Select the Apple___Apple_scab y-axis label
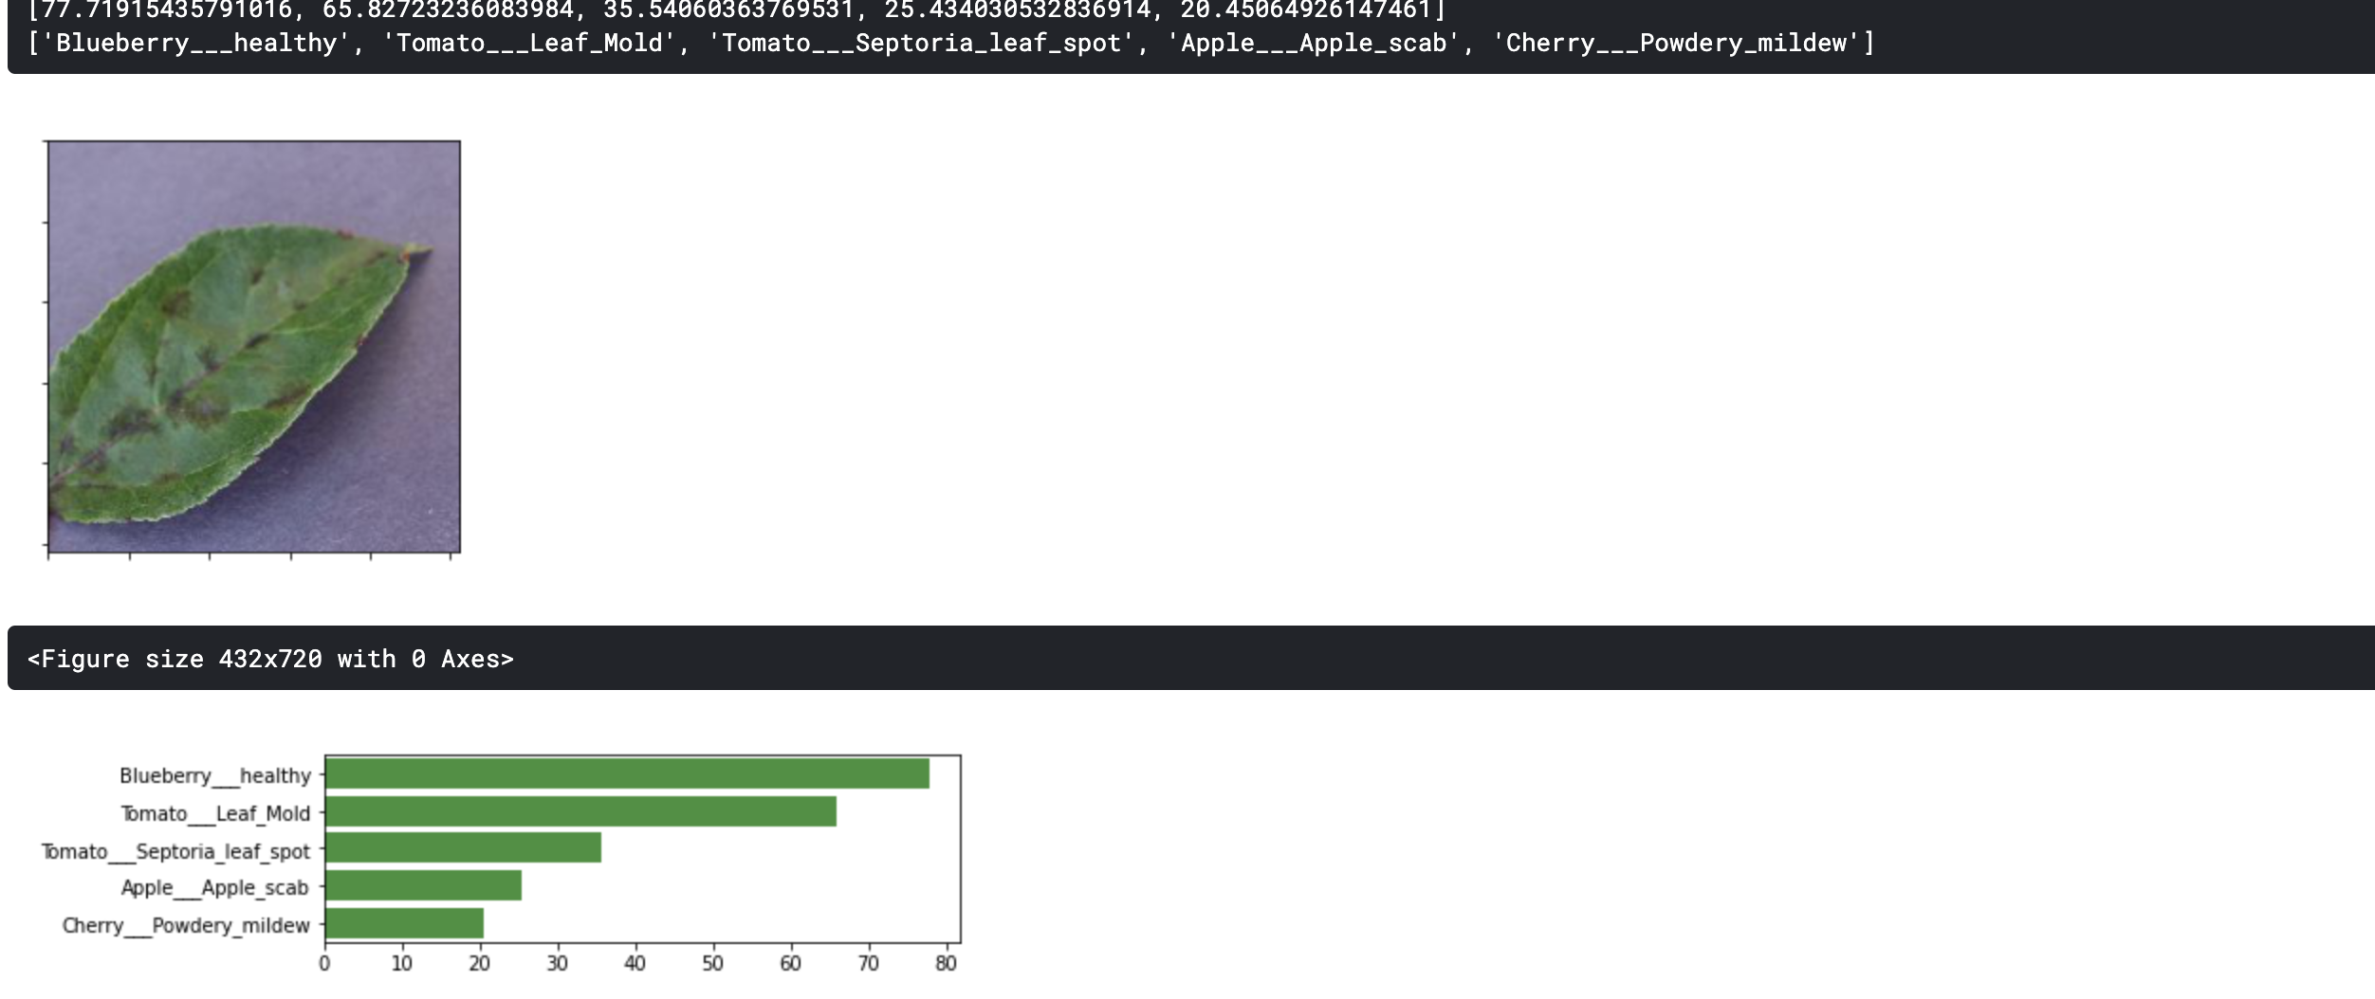The height and width of the screenshot is (999, 2375). coord(215,888)
